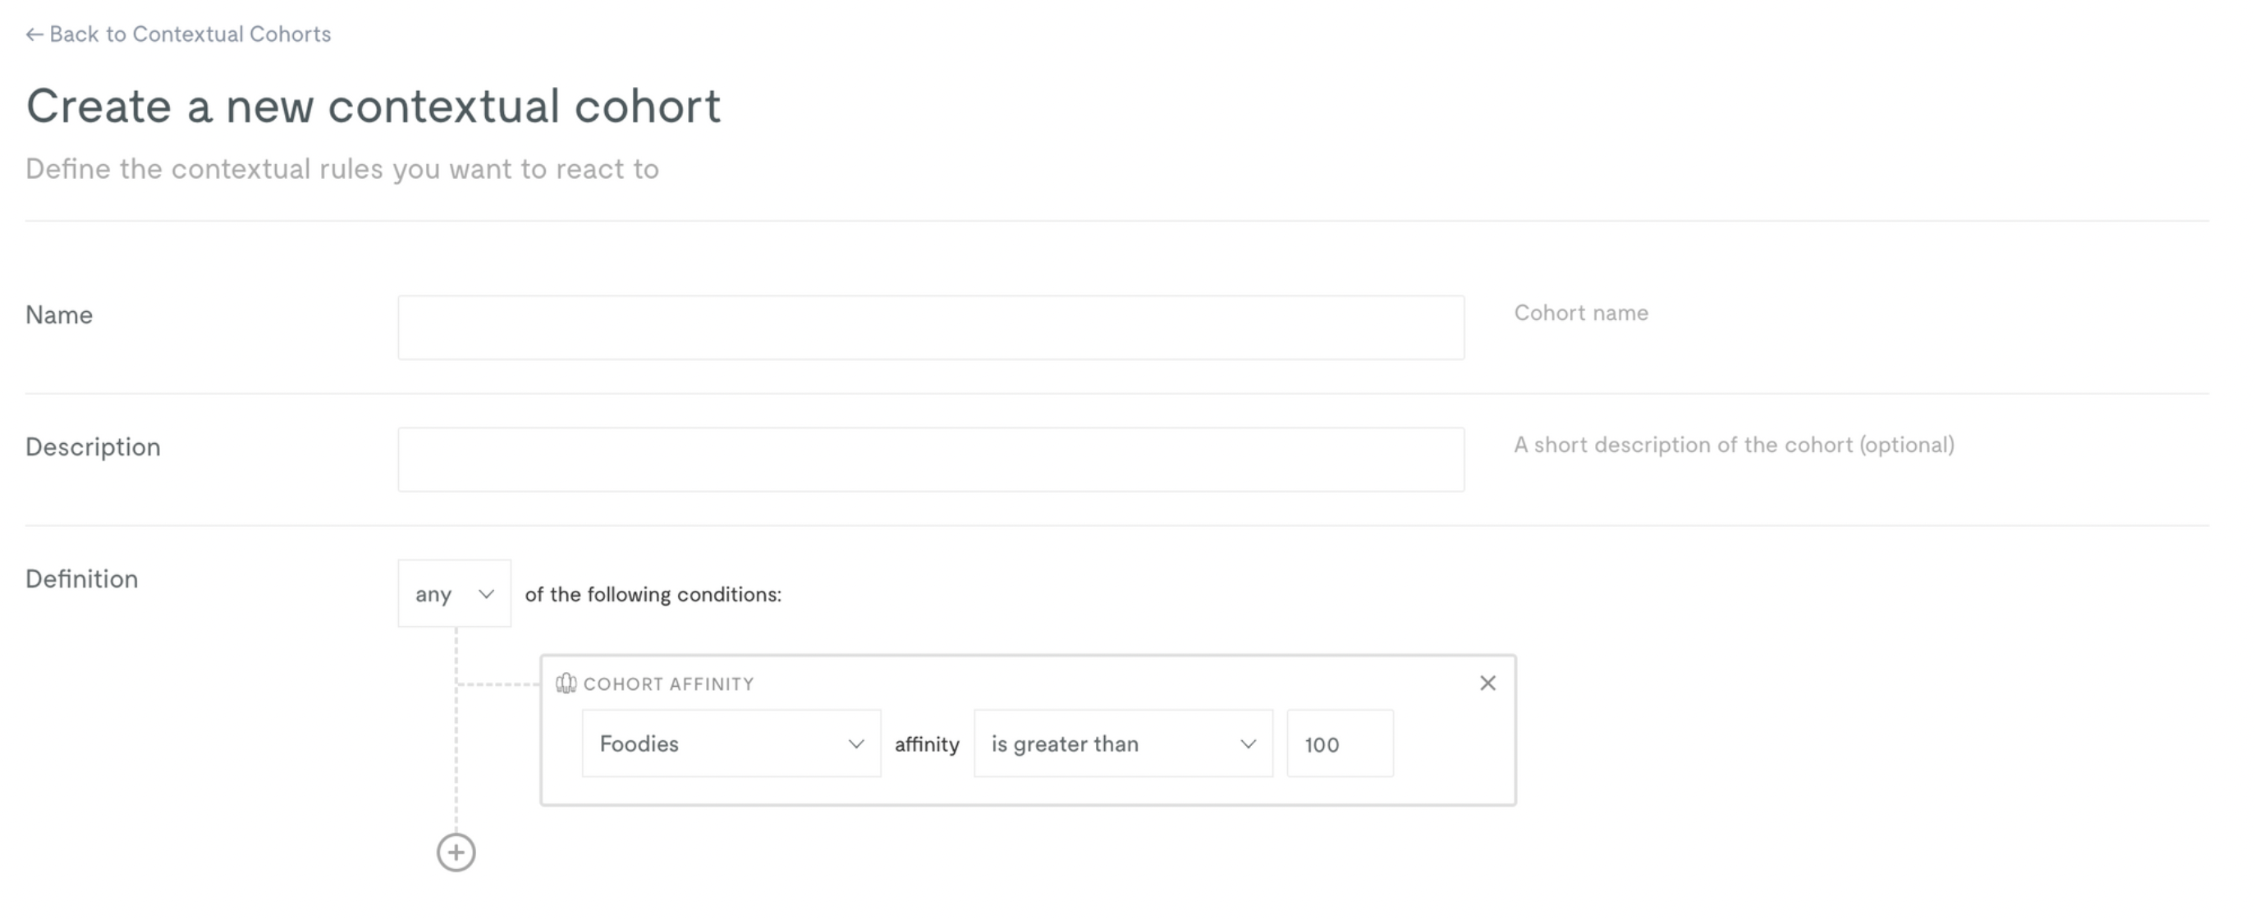Click the Cohort Affinity brain icon
2255x919 pixels.
coord(566,684)
